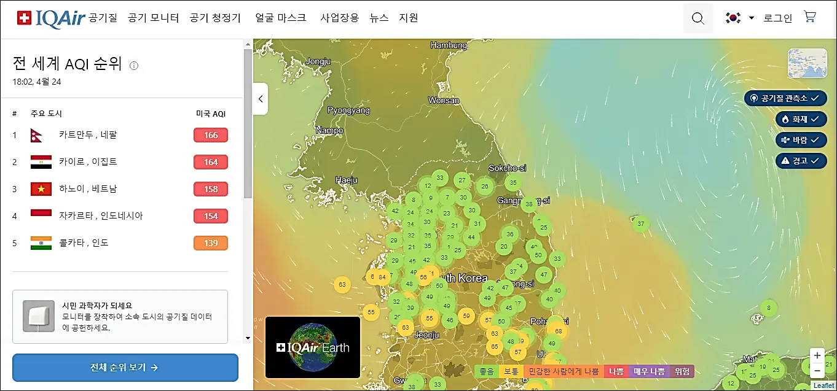Disable the 바람 wind layer
837x391 pixels.
click(x=800, y=140)
